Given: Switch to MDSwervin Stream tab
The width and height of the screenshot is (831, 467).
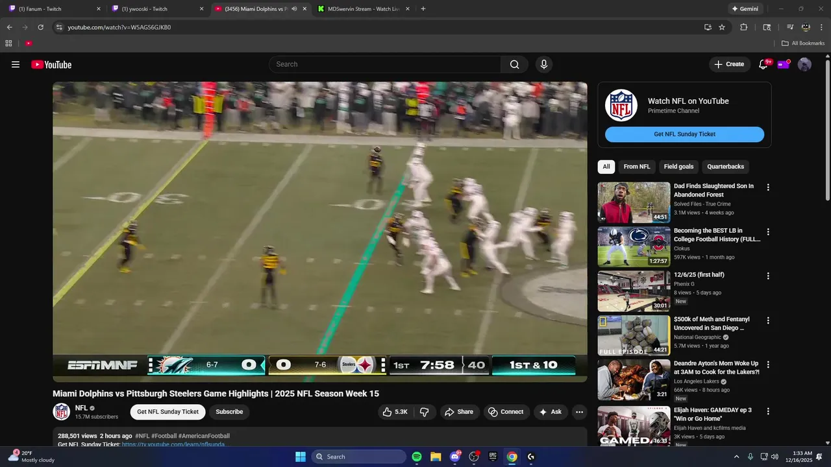Looking at the screenshot, I should pyautogui.click(x=364, y=9).
